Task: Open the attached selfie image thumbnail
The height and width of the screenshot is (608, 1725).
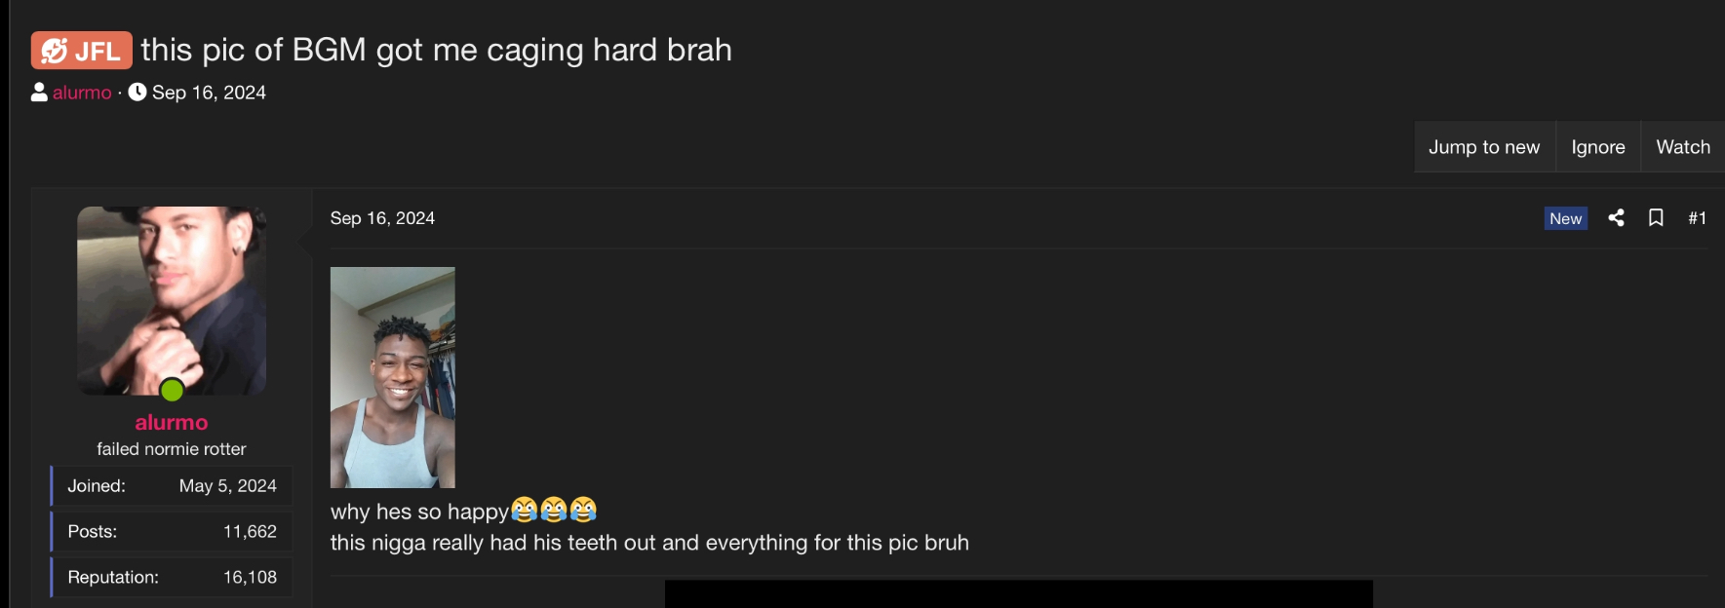Action: [x=392, y=377]
